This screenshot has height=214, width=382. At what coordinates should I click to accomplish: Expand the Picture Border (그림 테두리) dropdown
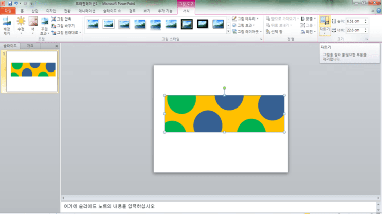tap(245, 19)
